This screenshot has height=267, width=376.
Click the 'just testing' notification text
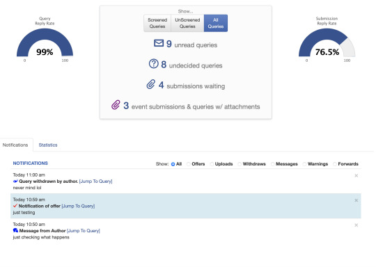tap(24, 213)
